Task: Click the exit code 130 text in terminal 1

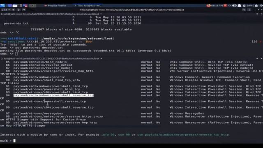Action: [254, 42]
